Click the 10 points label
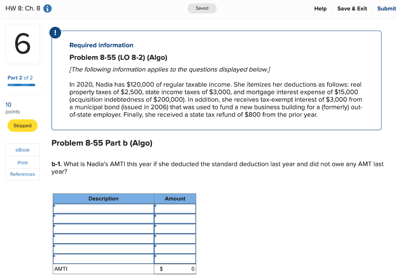This screenshot has width=397, height=280. 13,108
